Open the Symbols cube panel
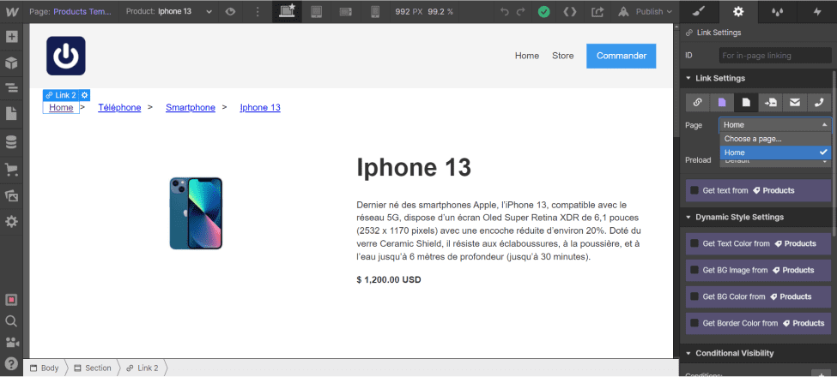The width and height of the screenshot is (837, 377). [11, 63]
